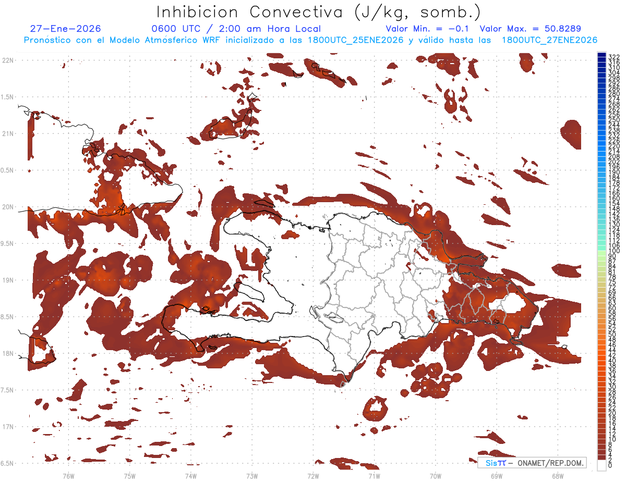
Task: Click the "ONAMET/REP.DOM." credit label
Action: click(550, 463)
